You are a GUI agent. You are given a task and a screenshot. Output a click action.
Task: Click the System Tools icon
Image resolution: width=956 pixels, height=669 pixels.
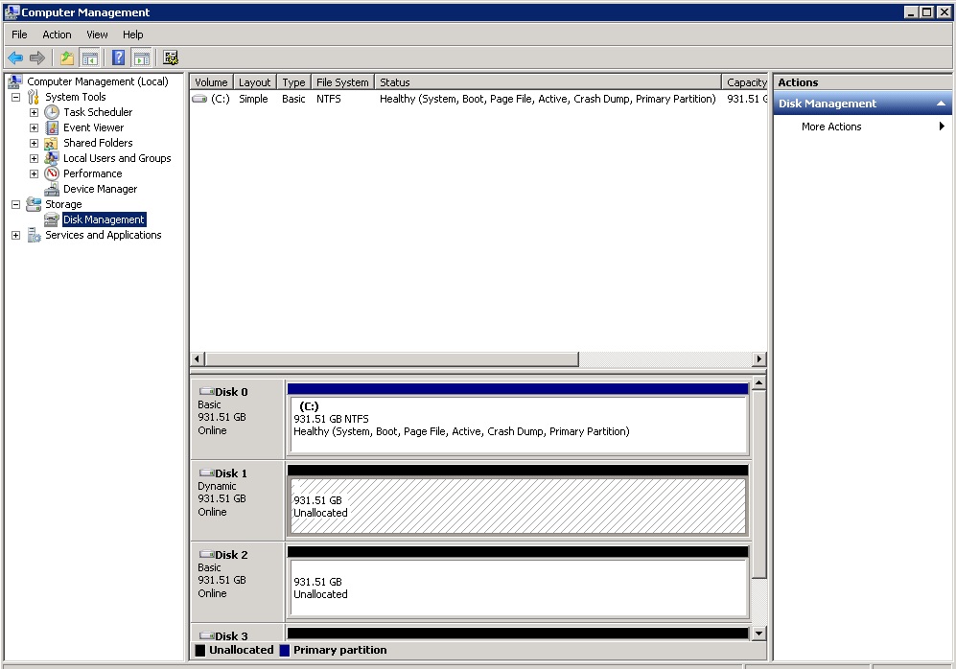pos(34,97)
